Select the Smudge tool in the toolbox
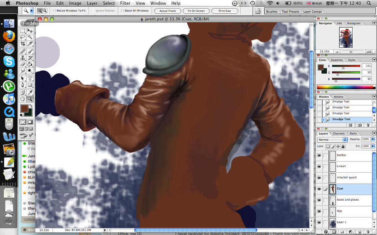This screenshot has height=235, width=377. point(23,71)
